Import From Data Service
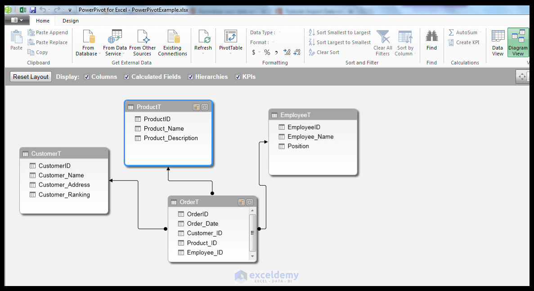The height and width of the screenshot is (291, 534). click(x=115, y=43)
